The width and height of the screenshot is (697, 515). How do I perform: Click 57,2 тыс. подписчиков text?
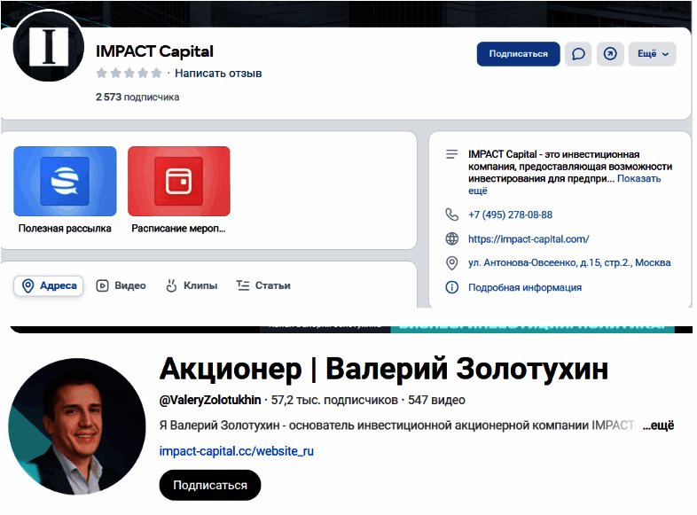tap(334, 401)
